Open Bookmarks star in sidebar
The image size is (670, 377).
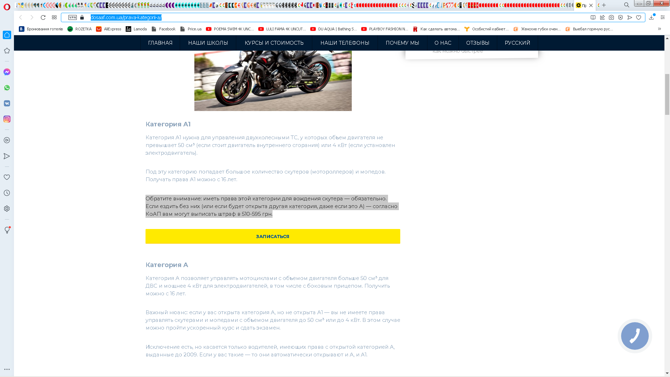pyautogui.click(x=7, y=51)
